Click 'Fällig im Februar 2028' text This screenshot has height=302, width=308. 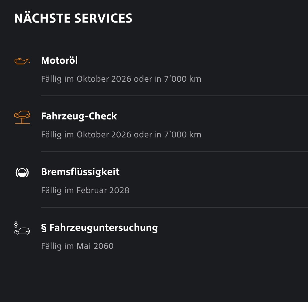[85, 191]
